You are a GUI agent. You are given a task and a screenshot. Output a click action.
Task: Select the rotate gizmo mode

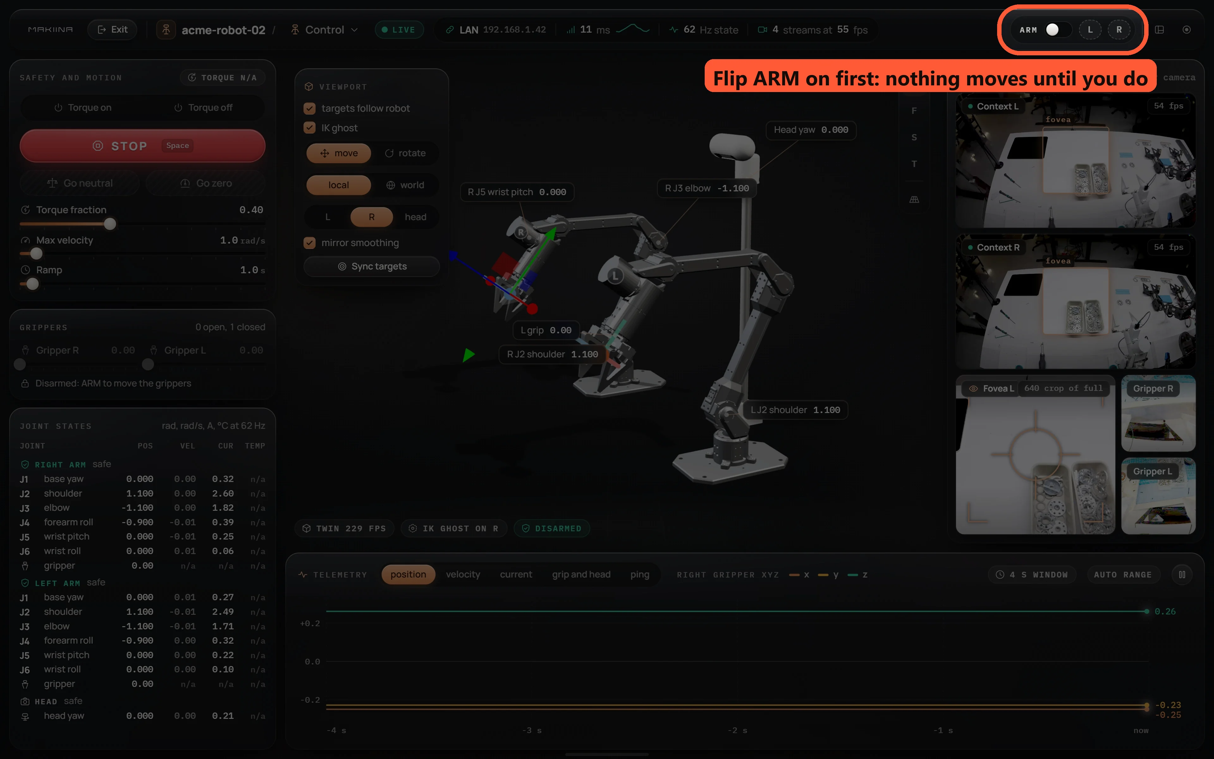pos(405,153)
